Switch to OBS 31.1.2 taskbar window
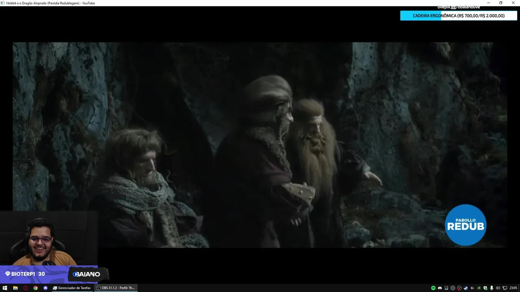 (x=116, y=288)
